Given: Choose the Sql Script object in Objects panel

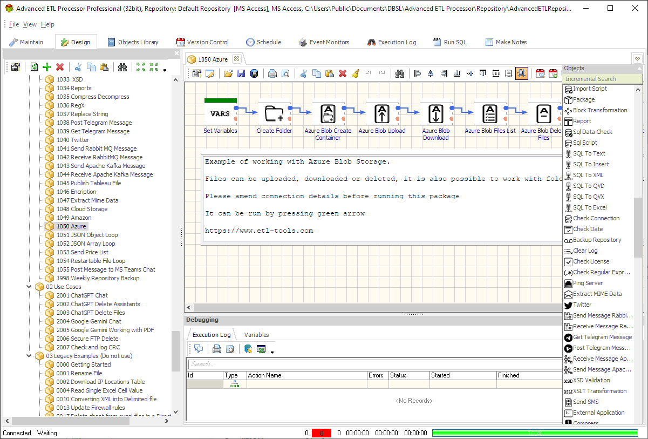Looking at the screenshot, I should tap(585, 143).
